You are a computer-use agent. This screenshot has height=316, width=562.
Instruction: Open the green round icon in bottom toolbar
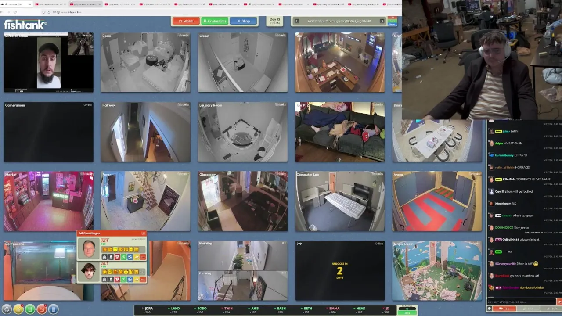tap(30, 309)
